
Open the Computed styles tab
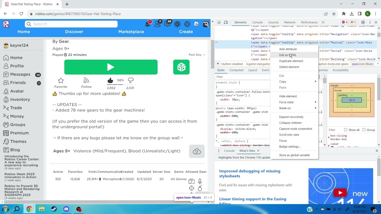pyautogui.click(x=236, y=70)
